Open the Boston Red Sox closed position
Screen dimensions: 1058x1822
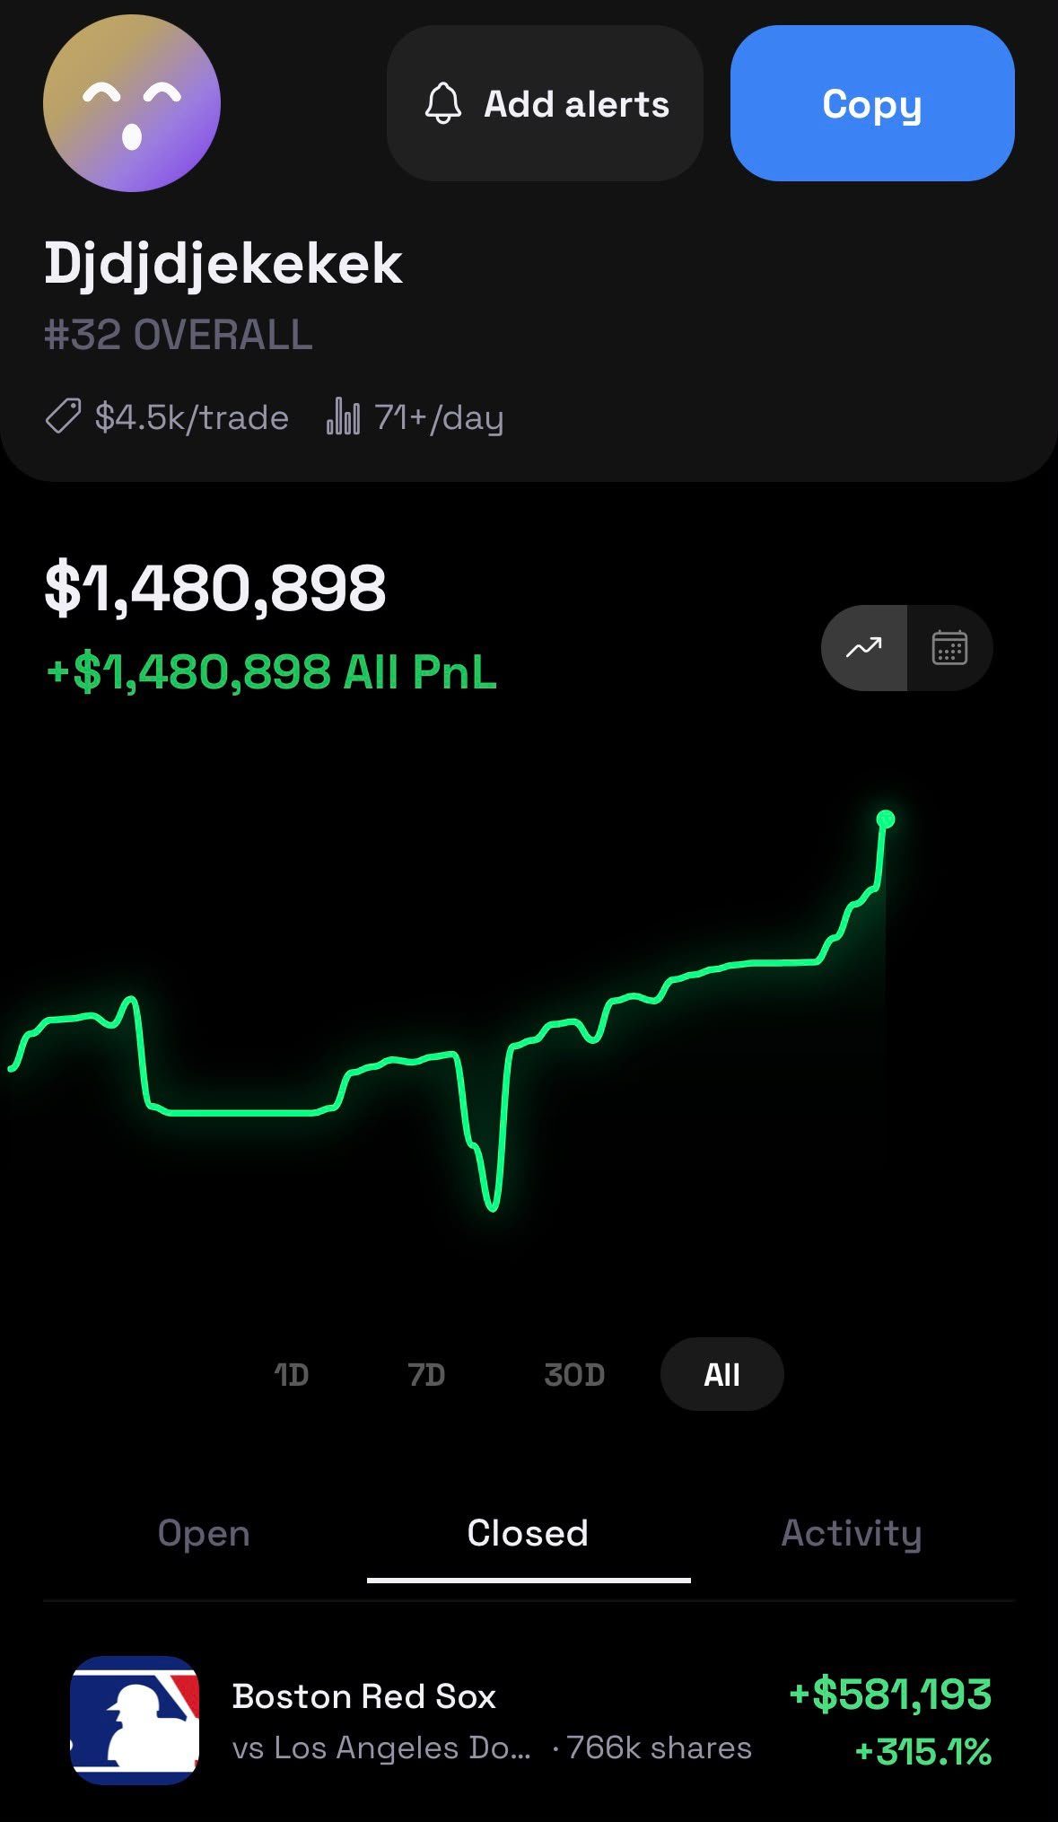pyautogui.click(x=529, y=1721)
